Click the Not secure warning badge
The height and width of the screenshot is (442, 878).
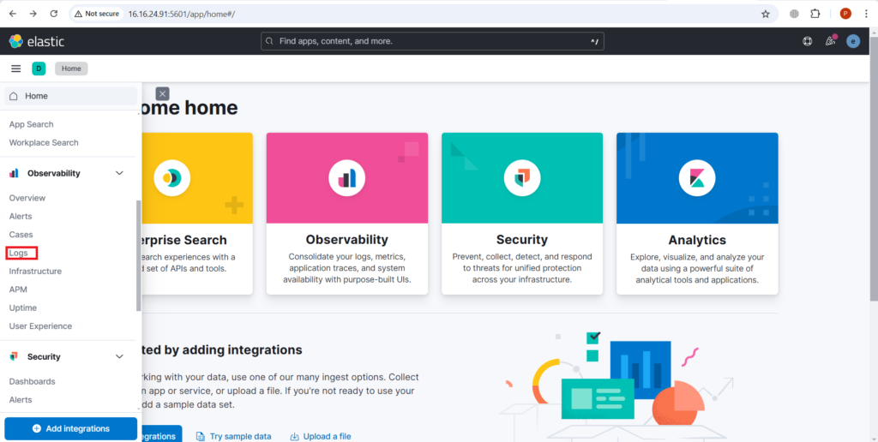coord(97,14)
